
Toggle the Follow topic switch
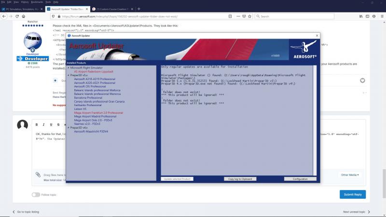tap(36, 195)
